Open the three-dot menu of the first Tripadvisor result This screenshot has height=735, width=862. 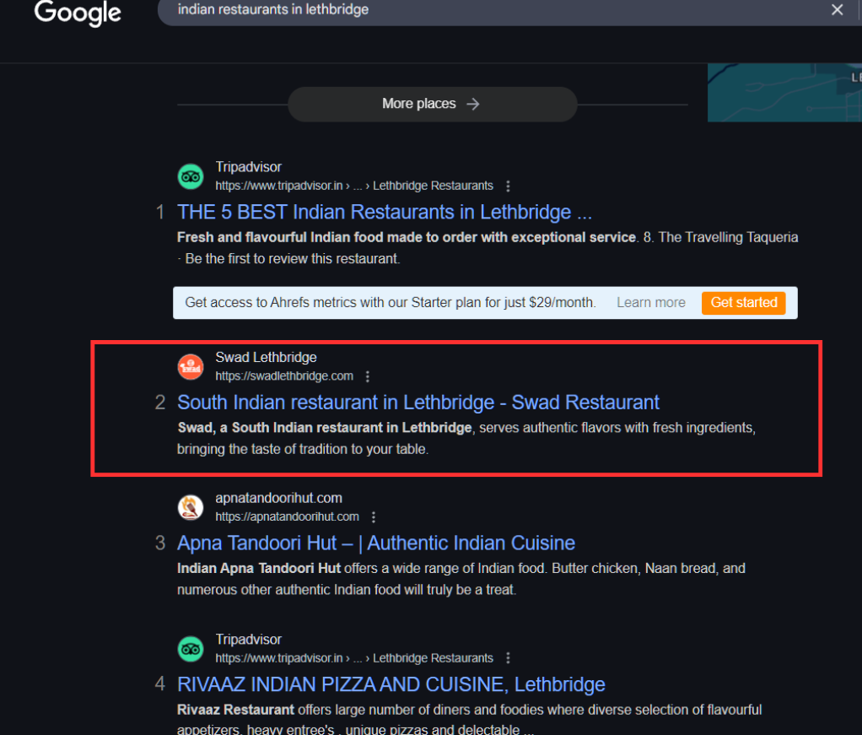508,186
